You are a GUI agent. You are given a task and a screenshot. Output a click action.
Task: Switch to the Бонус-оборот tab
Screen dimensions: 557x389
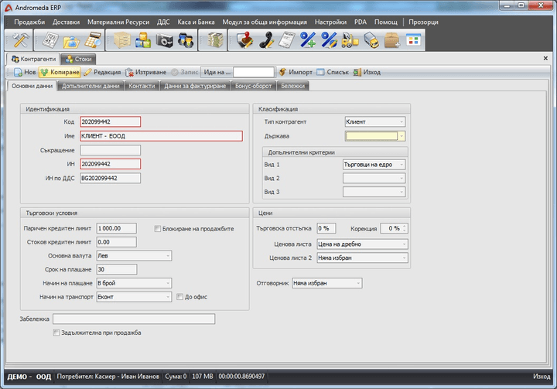click(253, 86)
